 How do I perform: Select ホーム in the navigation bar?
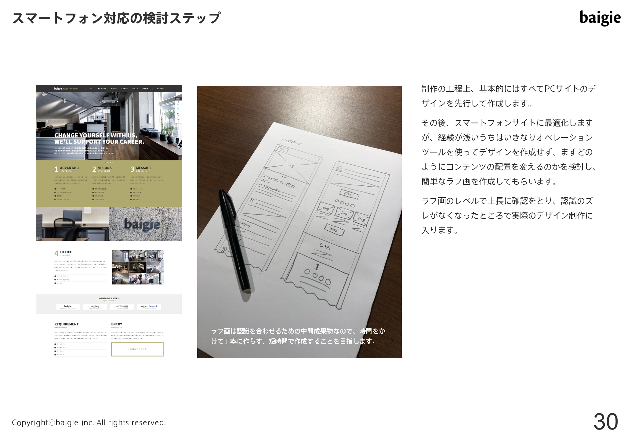pyautogui.click(x=91, y=89)
